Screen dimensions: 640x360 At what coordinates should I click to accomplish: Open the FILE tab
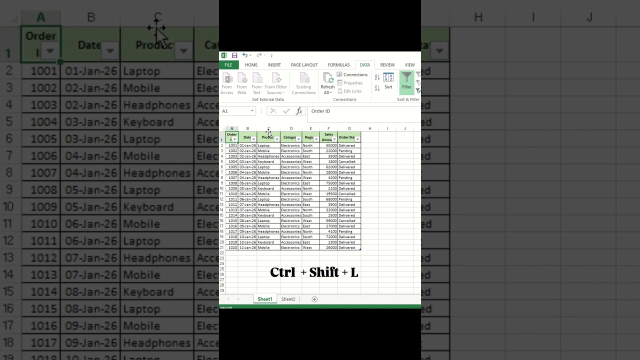click(x=228, y=65)
